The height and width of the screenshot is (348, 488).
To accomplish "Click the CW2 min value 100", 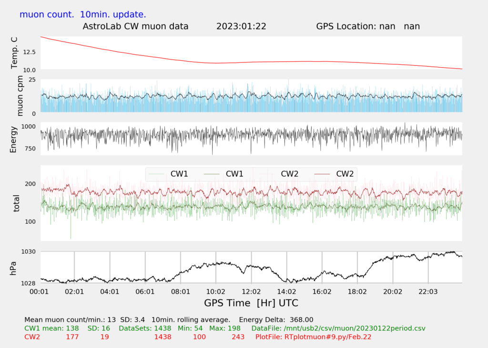I will [199, 337].
